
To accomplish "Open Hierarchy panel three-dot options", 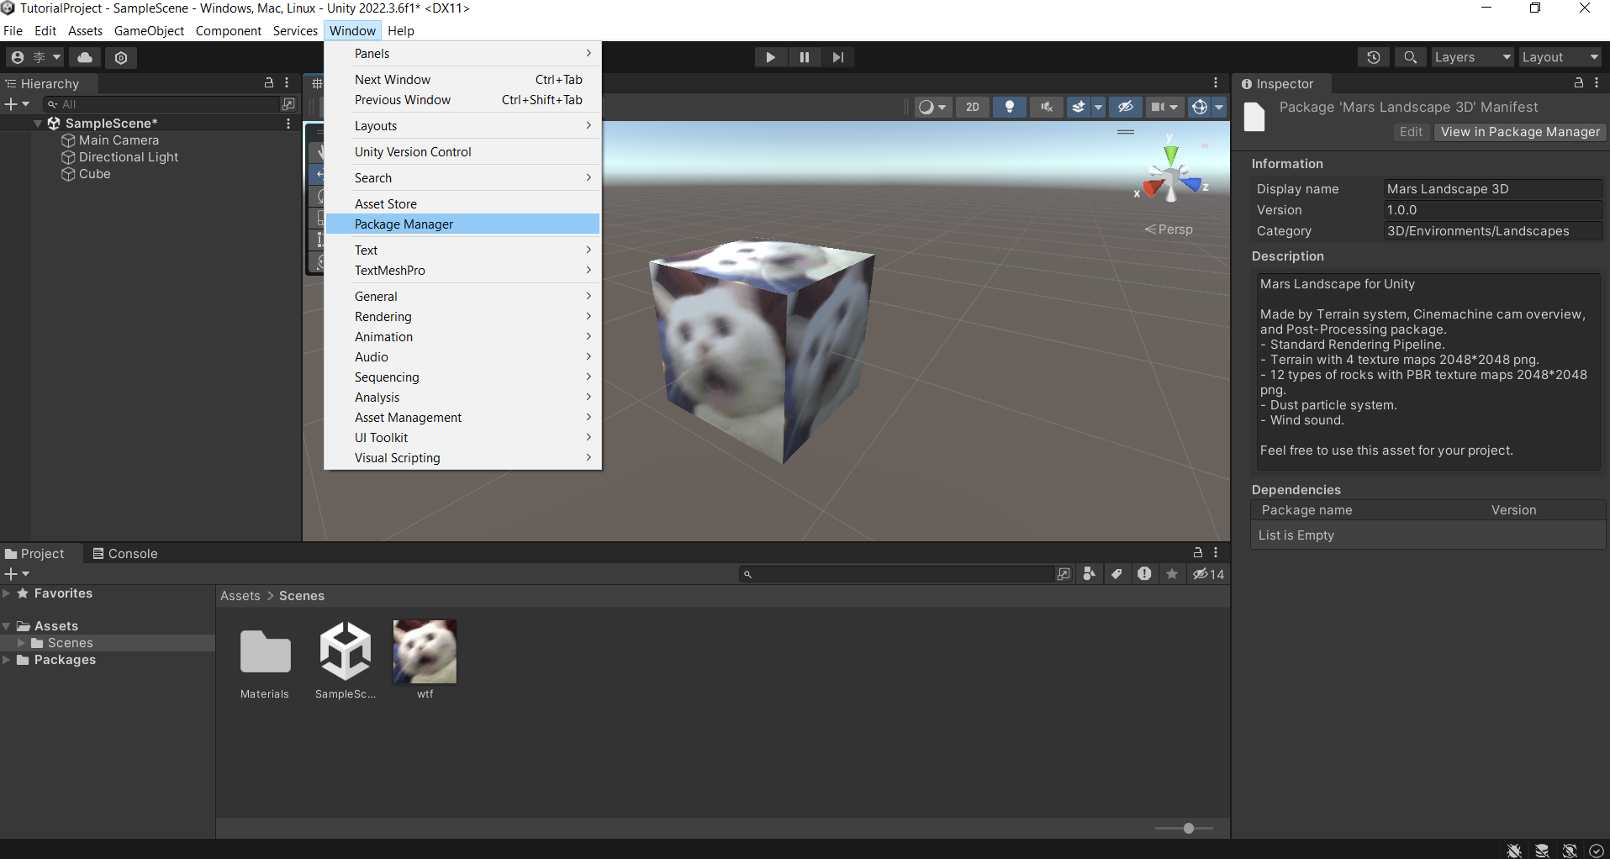I will click(x=287, y=82).
